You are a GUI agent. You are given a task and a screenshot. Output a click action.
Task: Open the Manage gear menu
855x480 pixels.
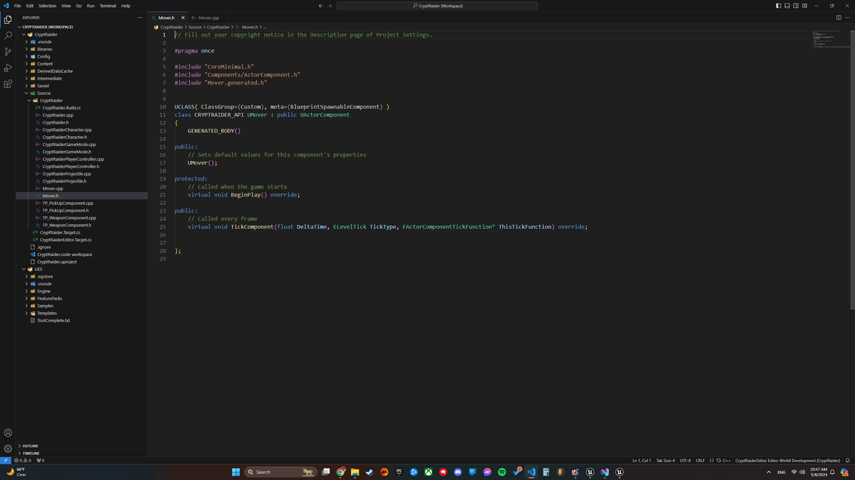click(x=7, y=448)
